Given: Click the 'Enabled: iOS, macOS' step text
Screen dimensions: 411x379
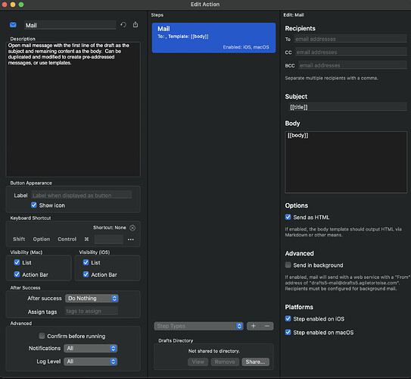Looking at the screenshot, I should point(246,47).
